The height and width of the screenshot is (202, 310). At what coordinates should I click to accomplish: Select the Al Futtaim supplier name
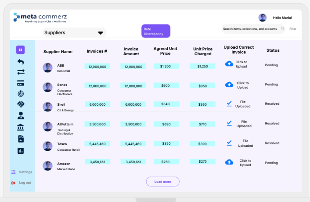click(x=65, y=124)
